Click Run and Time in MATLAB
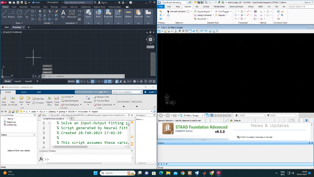The width and height of the screenshot is (314, 177). point(101,101)
